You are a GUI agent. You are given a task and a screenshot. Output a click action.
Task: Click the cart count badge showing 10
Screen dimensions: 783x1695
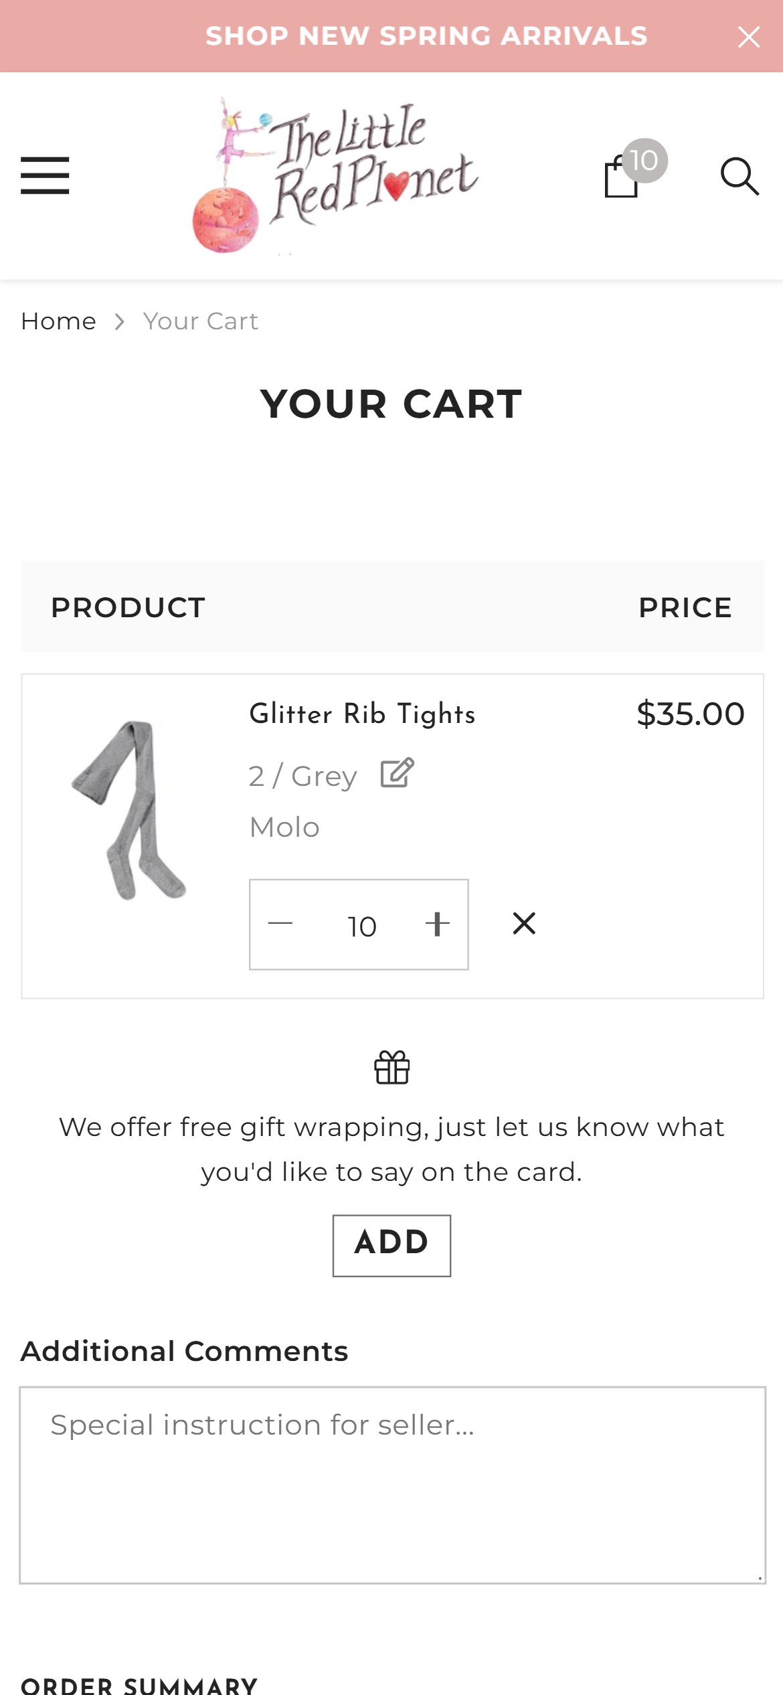pos(644,161)
